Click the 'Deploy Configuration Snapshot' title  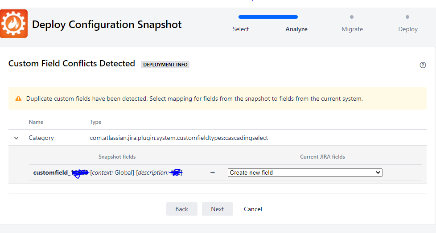click(107, 25)
